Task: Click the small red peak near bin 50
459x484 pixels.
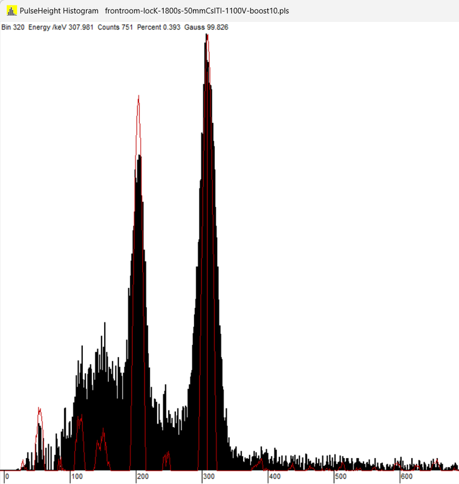Action: [39, 410]
